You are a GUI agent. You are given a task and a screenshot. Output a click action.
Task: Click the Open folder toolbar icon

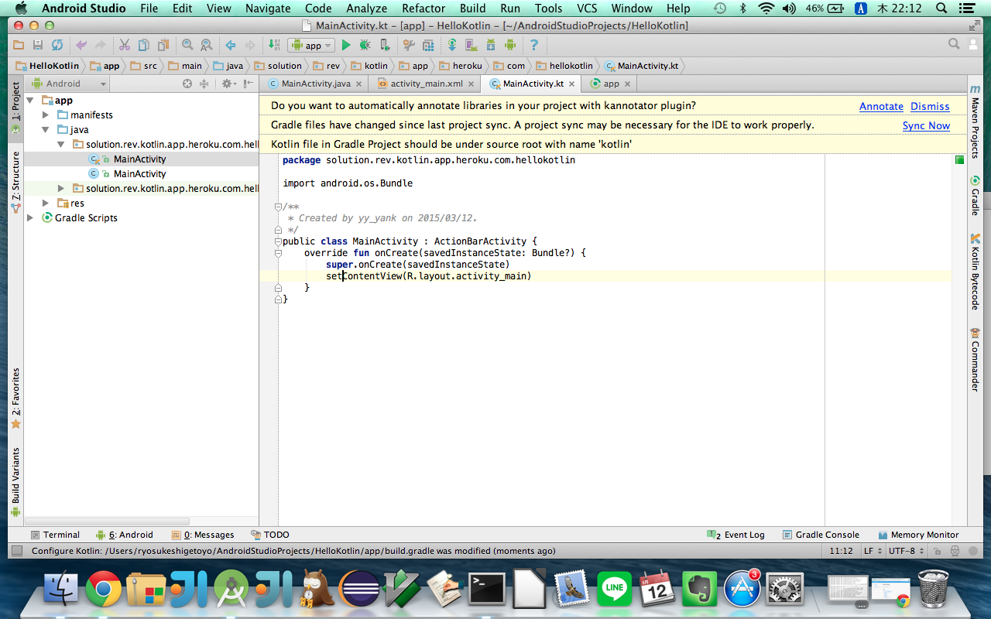click(x=18, y=46)
